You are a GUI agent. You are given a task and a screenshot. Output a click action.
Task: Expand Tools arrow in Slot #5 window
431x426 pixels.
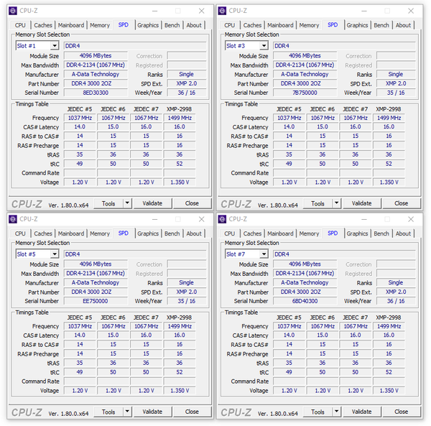127,412
